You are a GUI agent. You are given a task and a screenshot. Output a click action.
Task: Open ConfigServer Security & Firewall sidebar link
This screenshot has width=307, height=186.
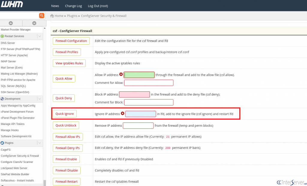[20, 156]
